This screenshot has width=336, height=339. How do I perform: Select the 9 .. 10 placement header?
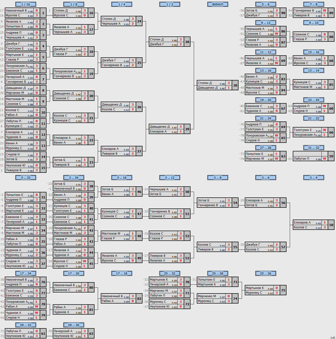tap(314, 23)
